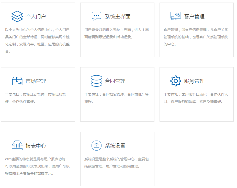Click the database stack icon for 合同管理
Viewport: 237px width, 188px height.
pyautogui.click(x=96, y=81)
